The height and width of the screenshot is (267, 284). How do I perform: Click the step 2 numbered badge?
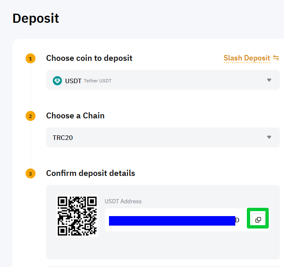pyautogui.click(x=31, y=116)
